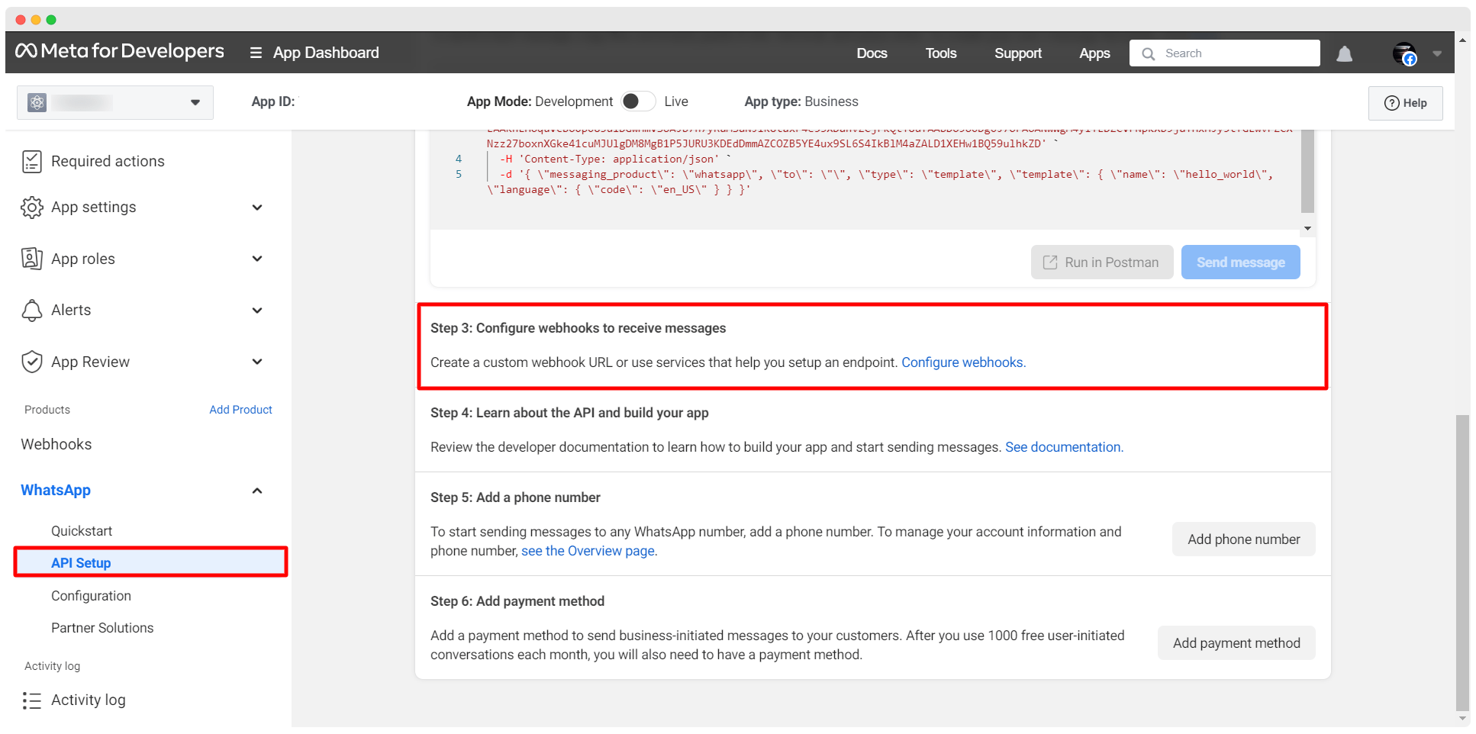
Task: Click the Required actions checklist icon
Action: (x=31, y=161)
